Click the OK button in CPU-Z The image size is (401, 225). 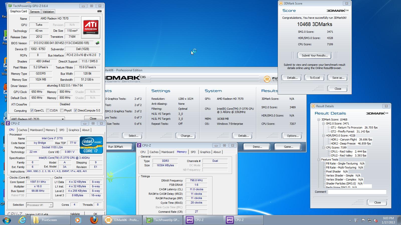tap(95, 214)
